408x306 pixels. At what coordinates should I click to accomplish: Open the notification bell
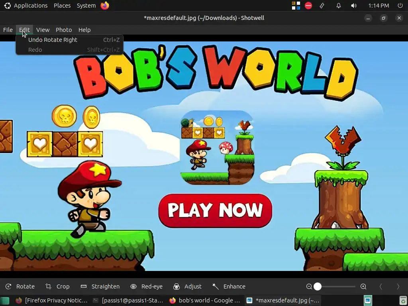tap(339, 6)
